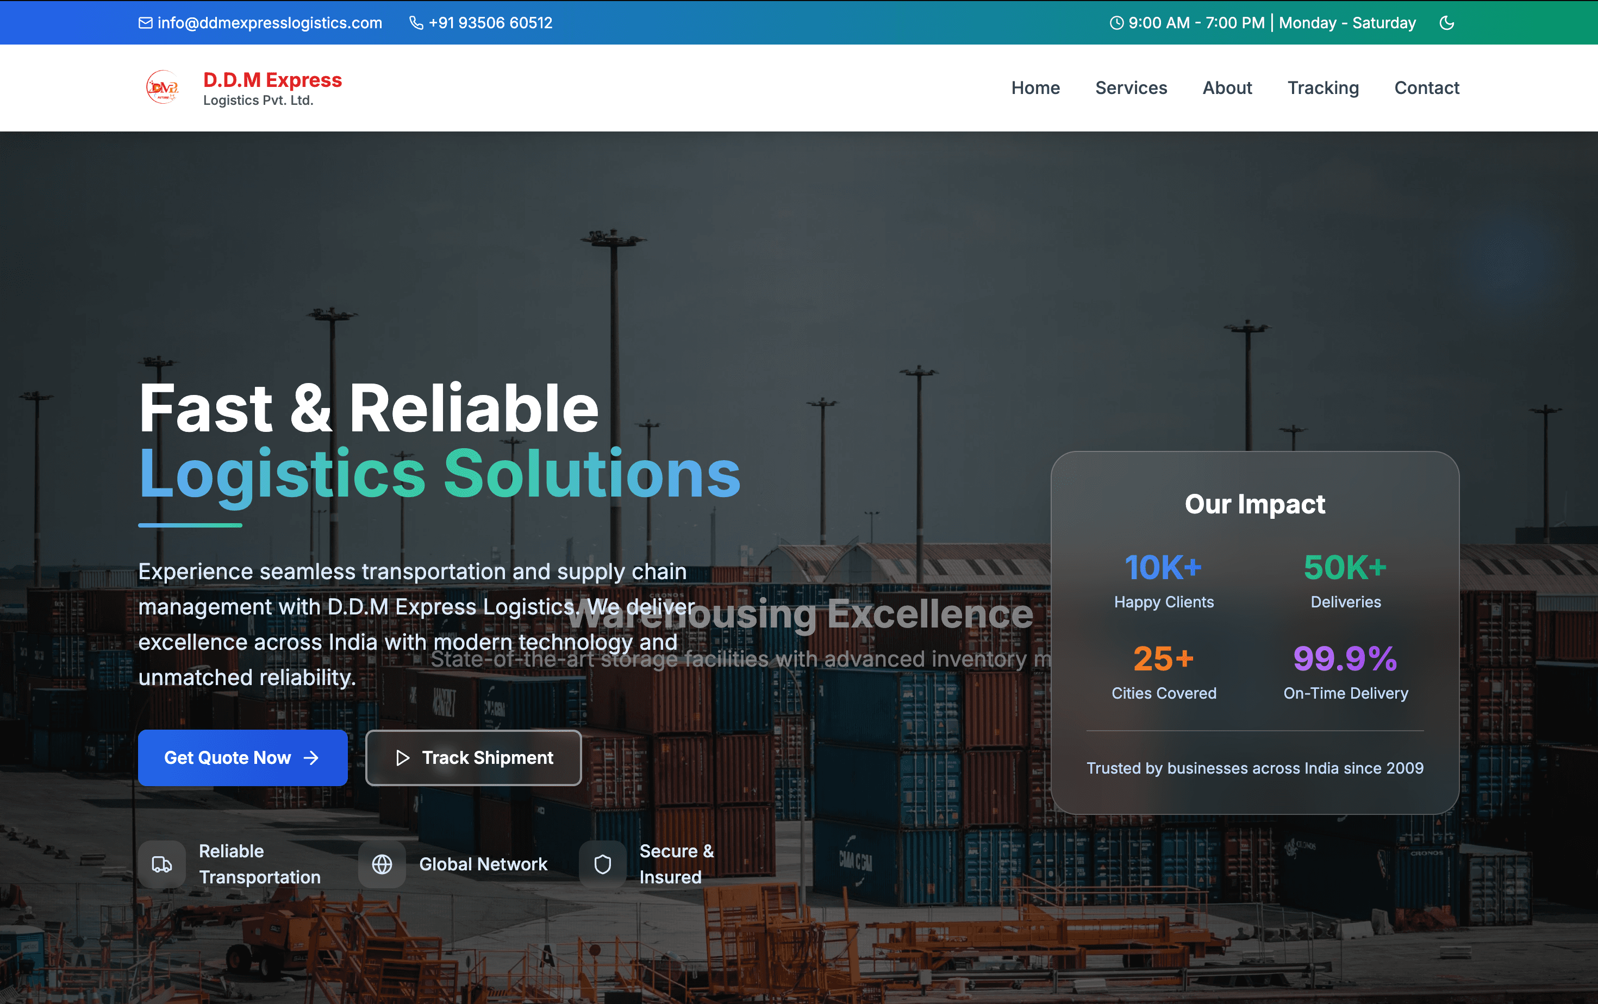Click the phone number +91 93506 60512
This screenshot has height=1004, width=1598.
pyautogui.click(x=490, y=23)
